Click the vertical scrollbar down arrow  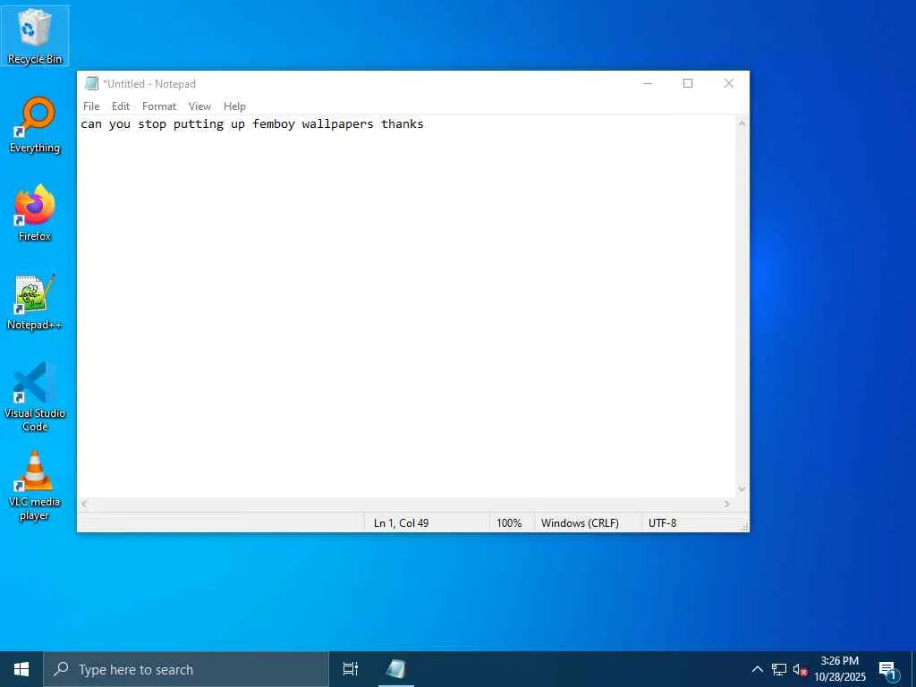(742, 489)
